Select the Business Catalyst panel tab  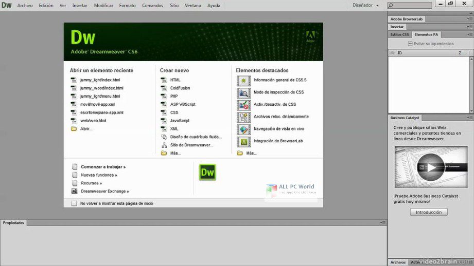tap(405, 118)
